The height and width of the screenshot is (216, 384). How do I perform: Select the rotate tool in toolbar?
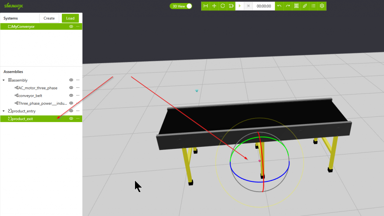coord(223,6)
